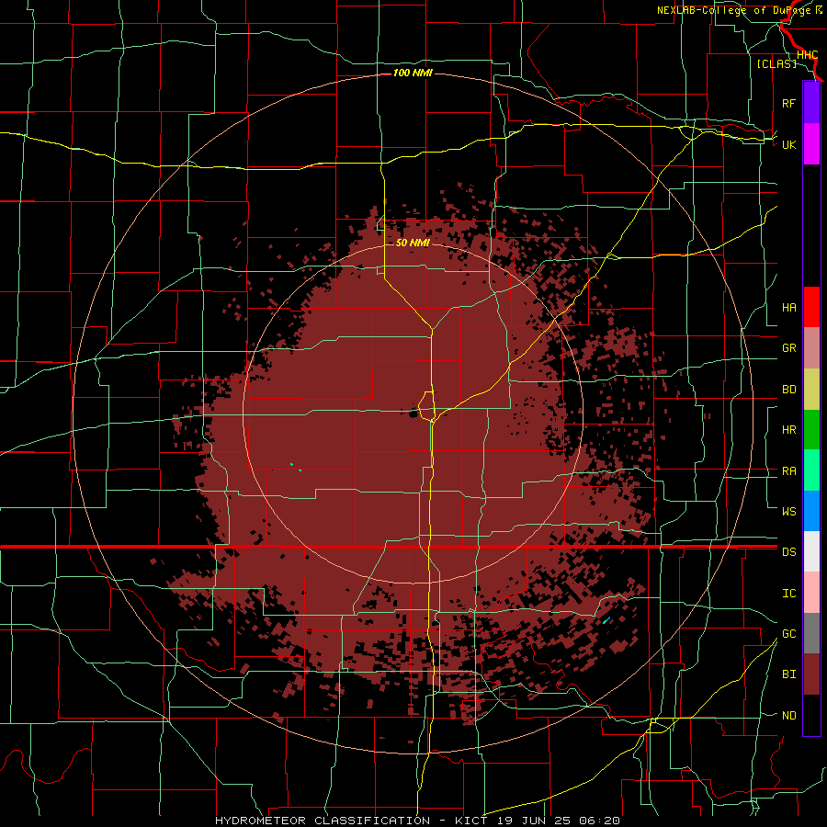Click the BD legend label
The width and height of the screenshot is (827, 827).
pos(788,390)
